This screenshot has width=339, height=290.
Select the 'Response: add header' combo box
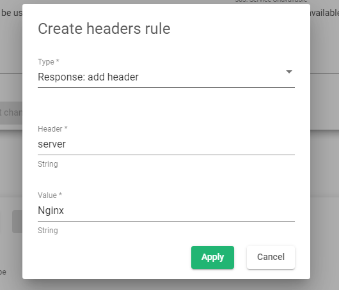166,77
